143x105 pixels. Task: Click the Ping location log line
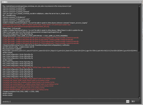click(x=70, y=51)
